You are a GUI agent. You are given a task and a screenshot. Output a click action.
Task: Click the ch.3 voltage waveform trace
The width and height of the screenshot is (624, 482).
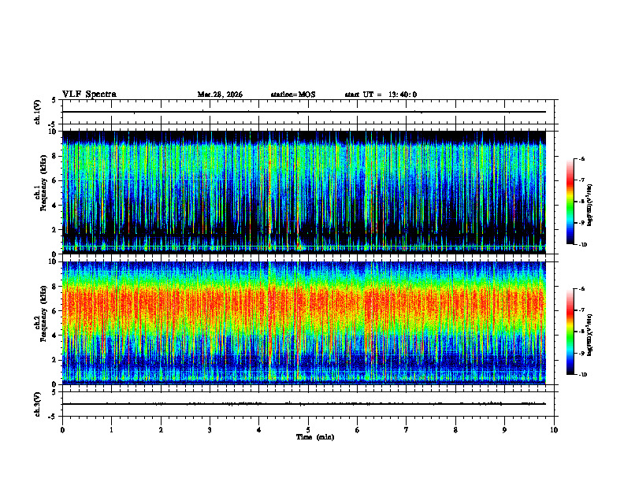(303, 404)
